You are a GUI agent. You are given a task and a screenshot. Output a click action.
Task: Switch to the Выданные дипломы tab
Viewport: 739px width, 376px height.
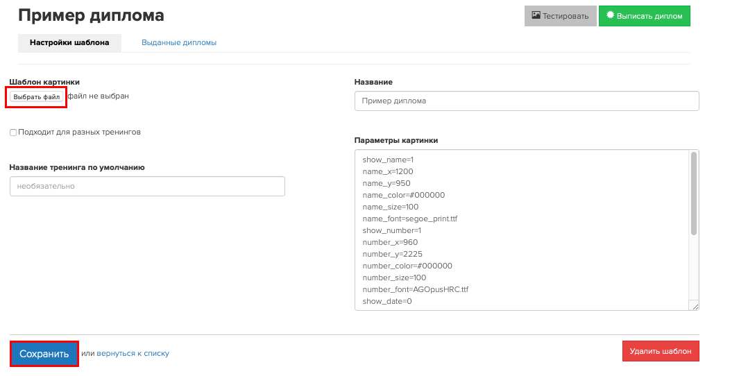click(179, 42)
